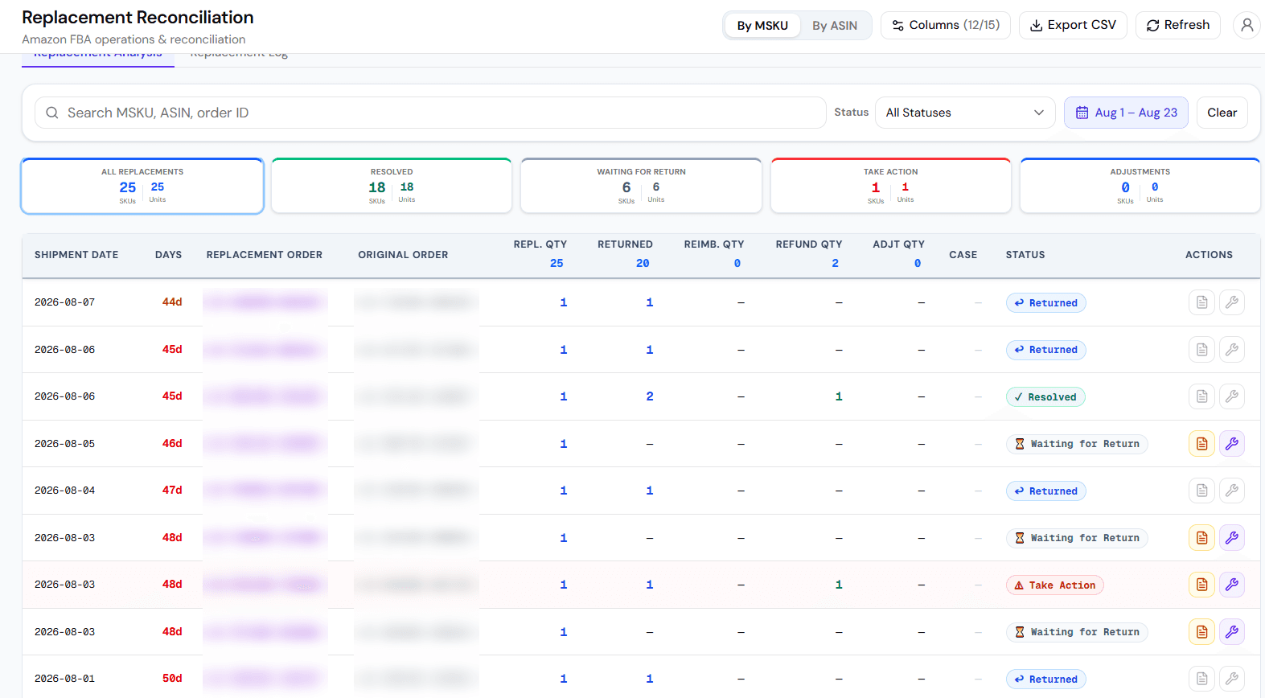Click wrench icon for 2026-08-06 Returned row
The image size is (1265, 698).
pyautogui.click(x=1231, y=350)
